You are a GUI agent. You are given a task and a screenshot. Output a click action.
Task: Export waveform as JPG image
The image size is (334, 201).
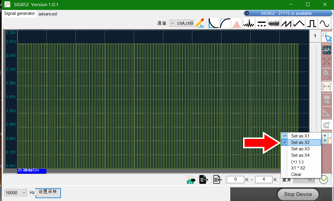point(191,180)
